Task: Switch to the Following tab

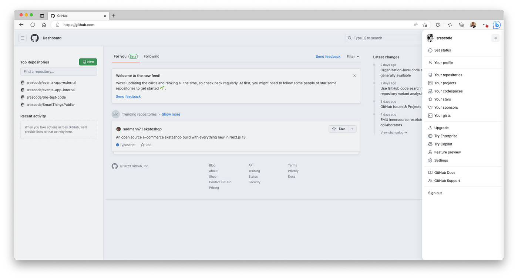Action: (x=151, y=57)
